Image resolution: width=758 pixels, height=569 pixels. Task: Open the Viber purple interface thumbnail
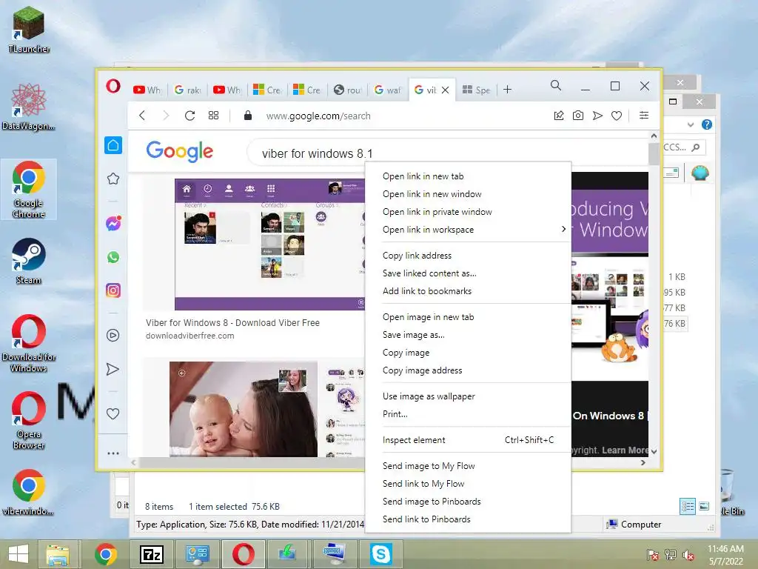tap(269, 244)
